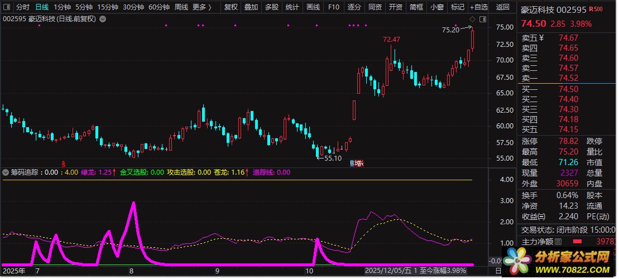Click the 2025年 label on time axis
The width and height of the screenshot is (619, 279).
[x=14, y=271]
